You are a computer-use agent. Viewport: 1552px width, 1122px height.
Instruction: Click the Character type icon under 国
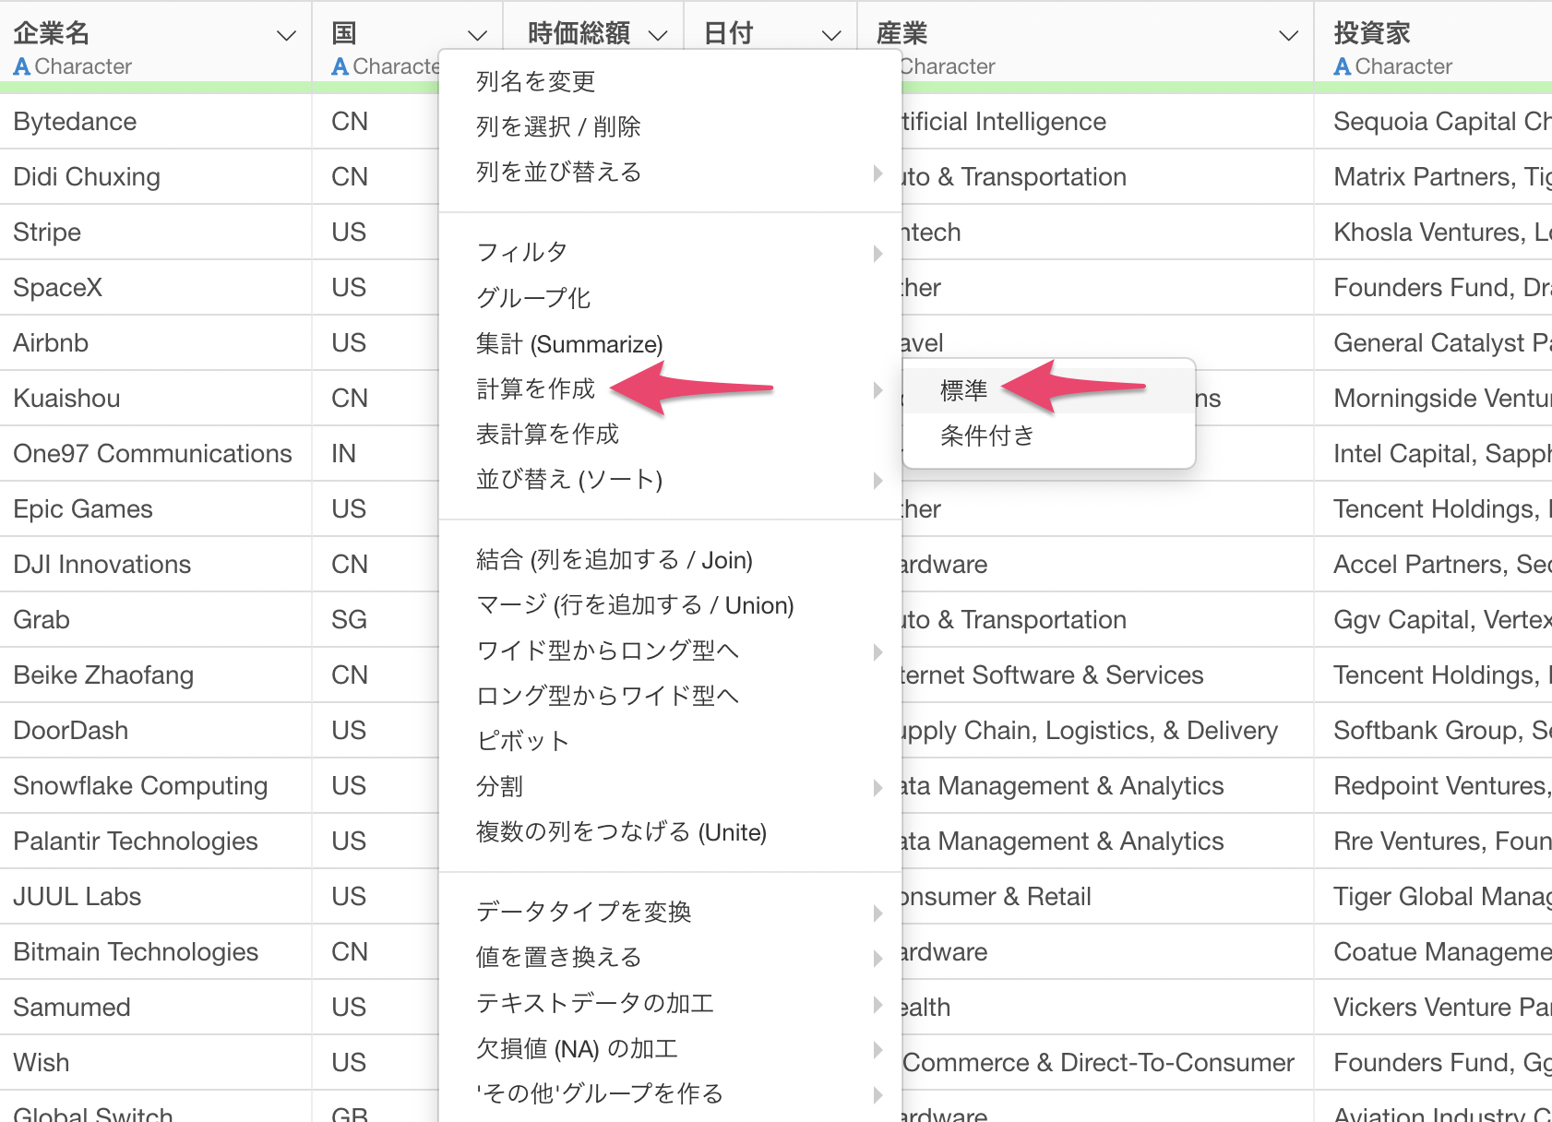pos(340,66)
